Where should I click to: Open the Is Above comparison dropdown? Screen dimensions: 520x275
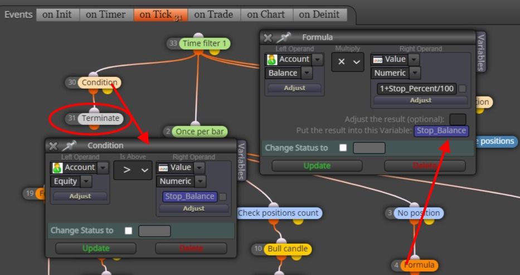pos(133,170)
